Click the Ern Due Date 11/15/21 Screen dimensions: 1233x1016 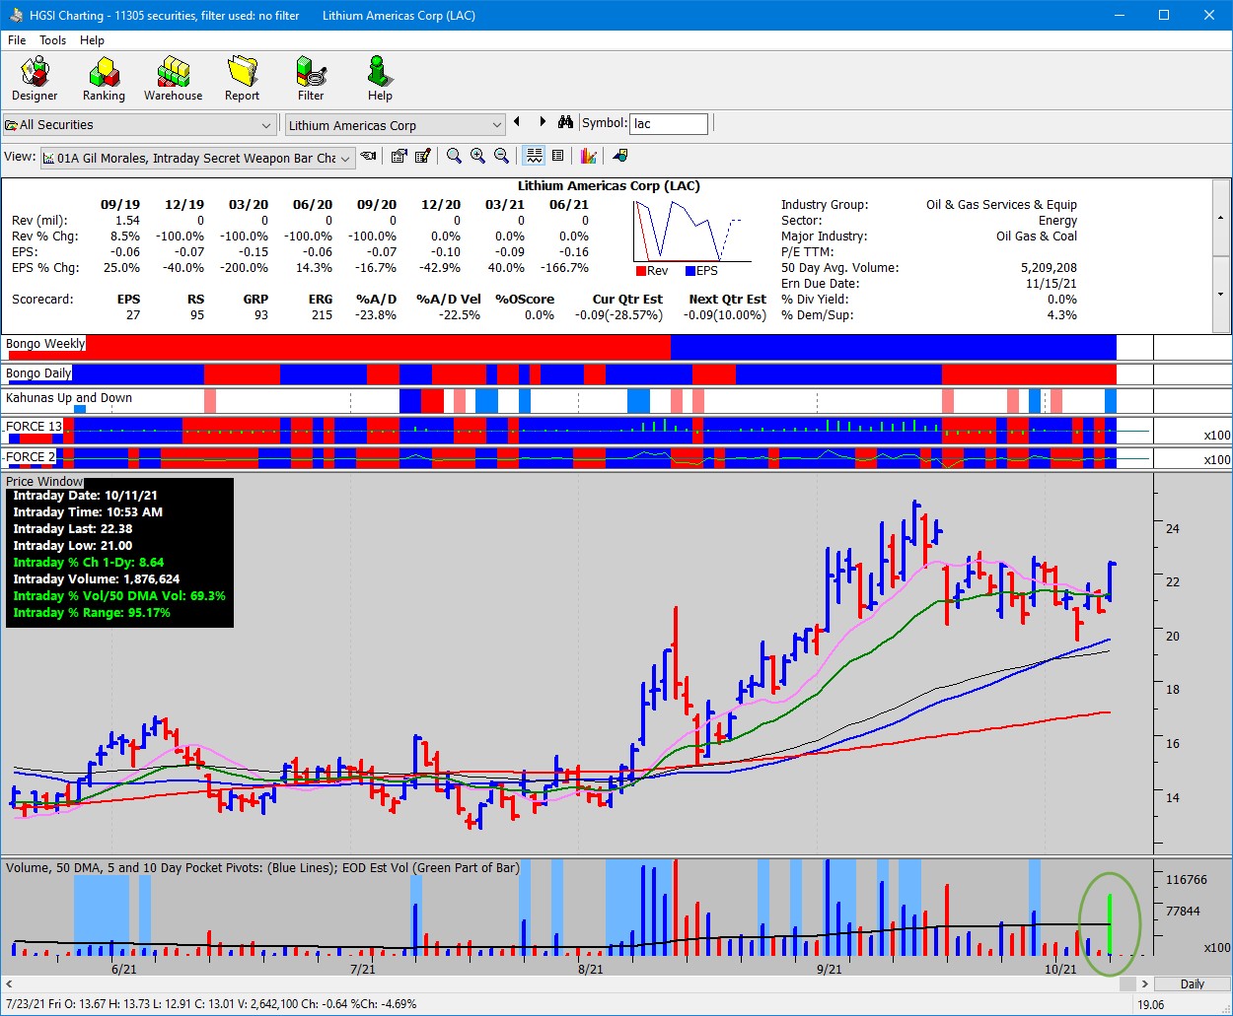(x=1052, y=284)
